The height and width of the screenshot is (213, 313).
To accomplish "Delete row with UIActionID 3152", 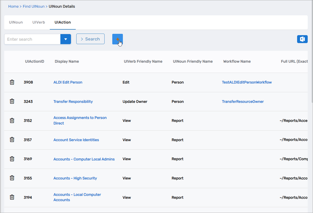I will click(x=12, y=121).
